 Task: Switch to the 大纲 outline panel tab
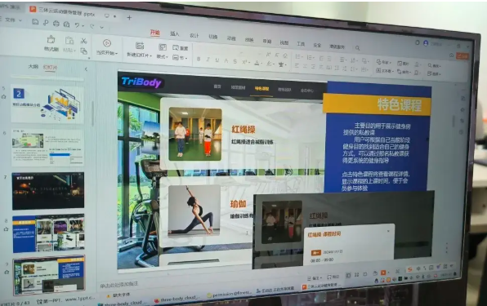[33, 66]
